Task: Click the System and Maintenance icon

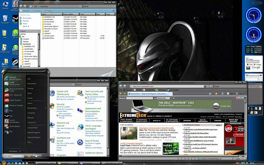Action: pyautogui.click(x=52, y=93)
